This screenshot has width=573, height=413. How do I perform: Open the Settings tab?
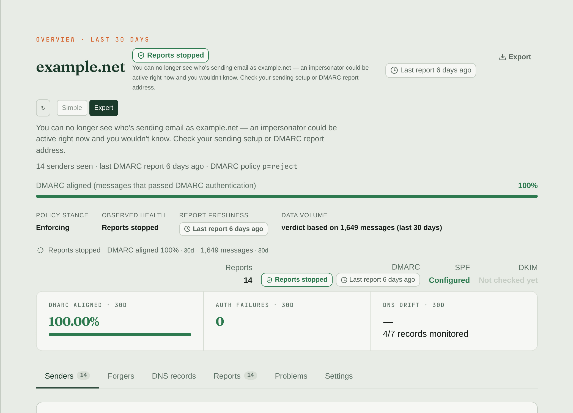point(339,376)
